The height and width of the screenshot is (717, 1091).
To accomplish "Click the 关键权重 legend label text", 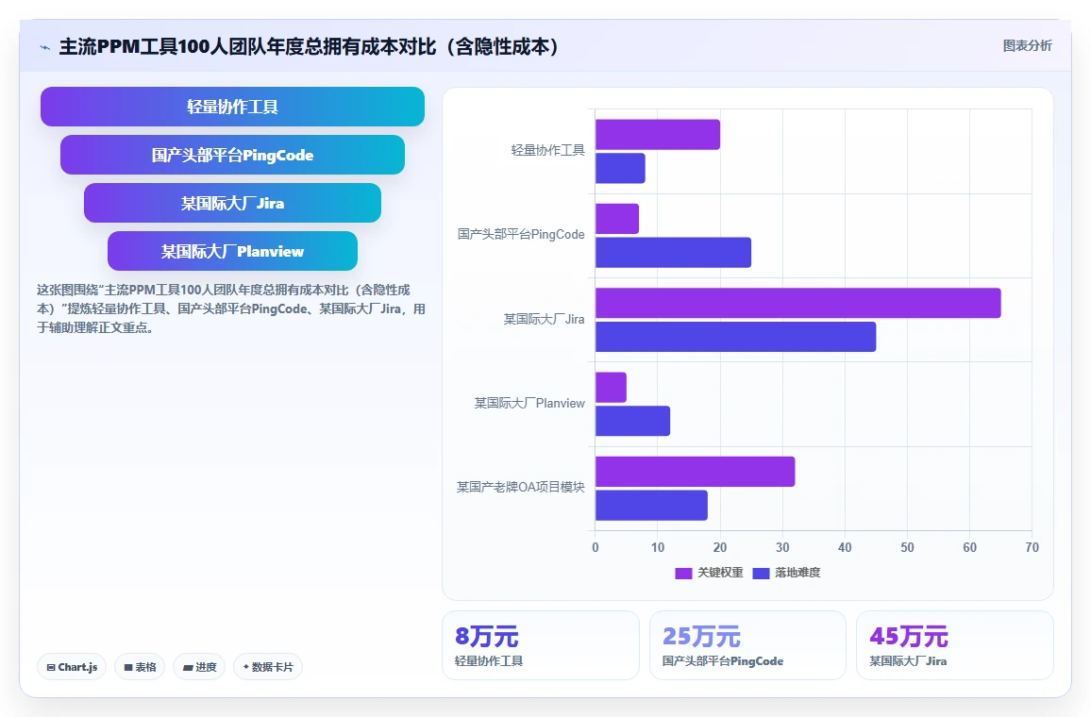I will pyautogui.click(x=720, y=573).
